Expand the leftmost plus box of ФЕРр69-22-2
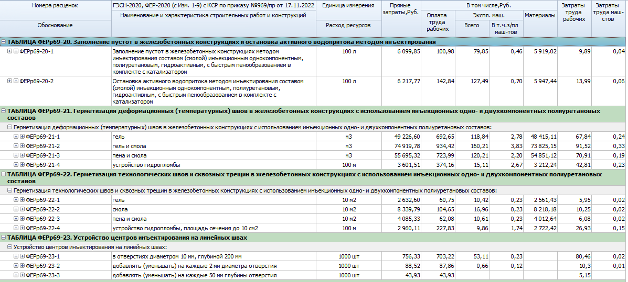Viewport: 628px width, 282px height. (16, 209)
